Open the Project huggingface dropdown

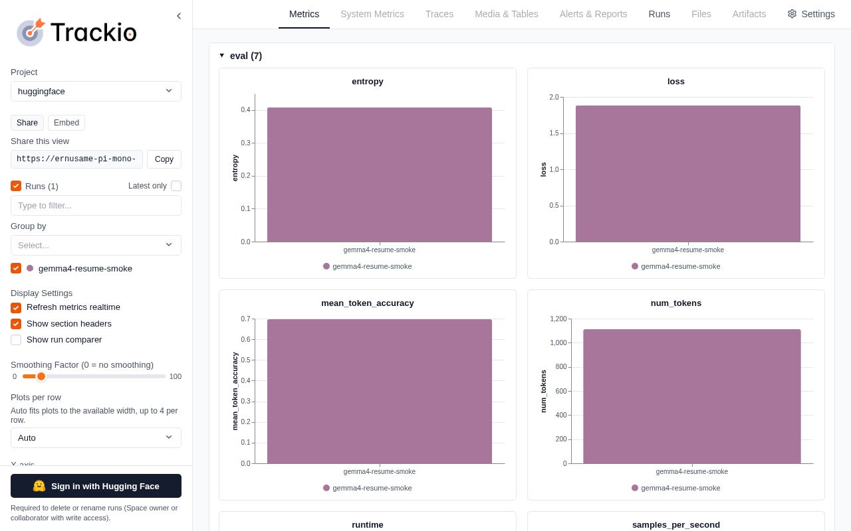pos(96,91)
